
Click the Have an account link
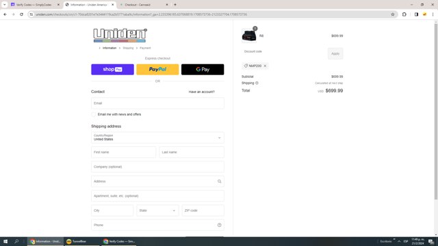(202, 92)
